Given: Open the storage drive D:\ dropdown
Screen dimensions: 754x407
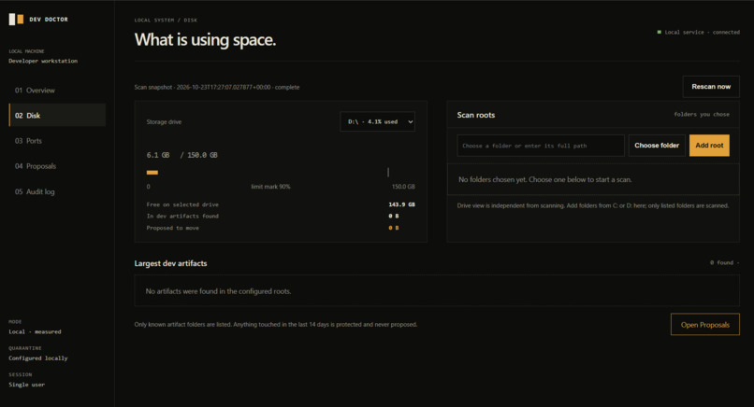Looking at the screenshot, I should click(x=378, y=121).
